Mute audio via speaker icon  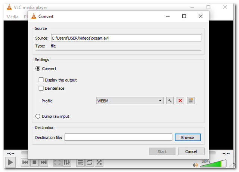pos(195,165)
